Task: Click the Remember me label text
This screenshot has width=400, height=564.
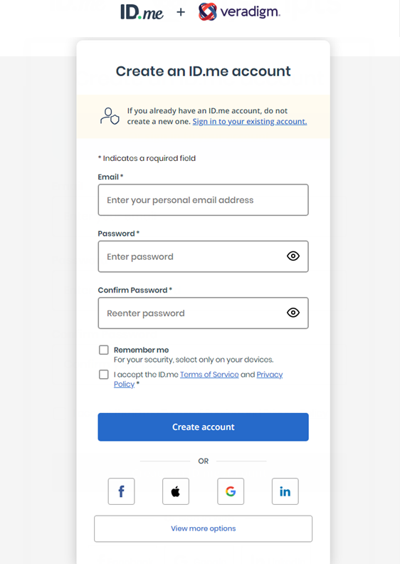Action: [141, 350]
